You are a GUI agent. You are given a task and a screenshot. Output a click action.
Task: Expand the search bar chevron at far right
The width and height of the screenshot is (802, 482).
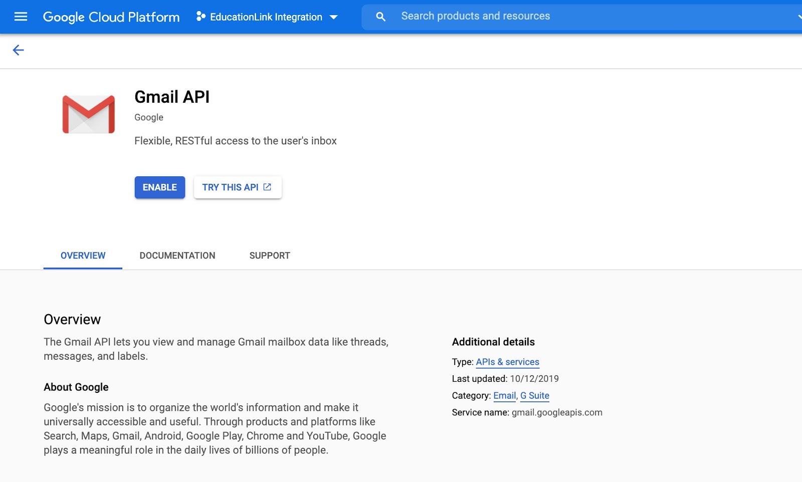click(799, 17)
